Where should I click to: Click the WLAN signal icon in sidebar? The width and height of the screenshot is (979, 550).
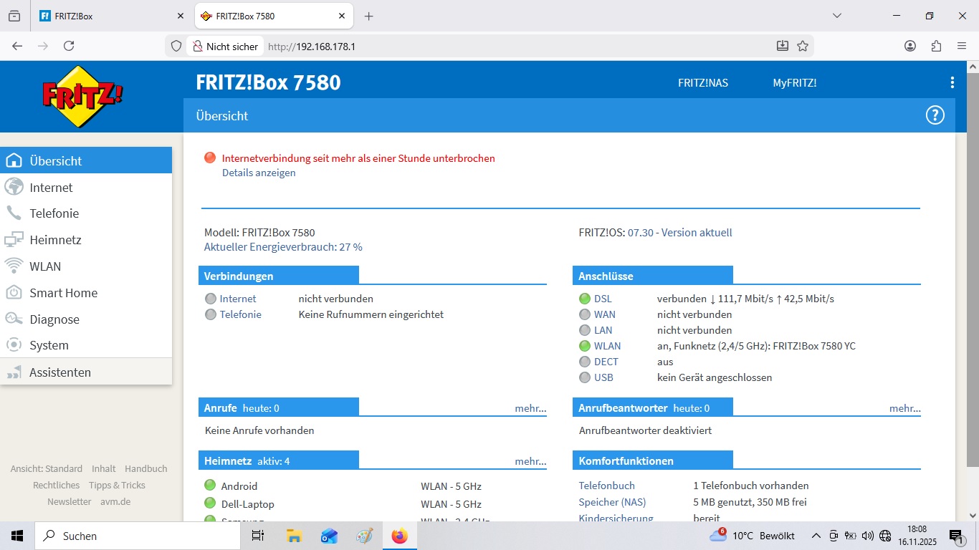coord(14,266)
